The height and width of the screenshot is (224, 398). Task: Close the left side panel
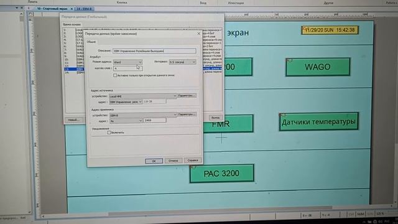coord(22,8)
